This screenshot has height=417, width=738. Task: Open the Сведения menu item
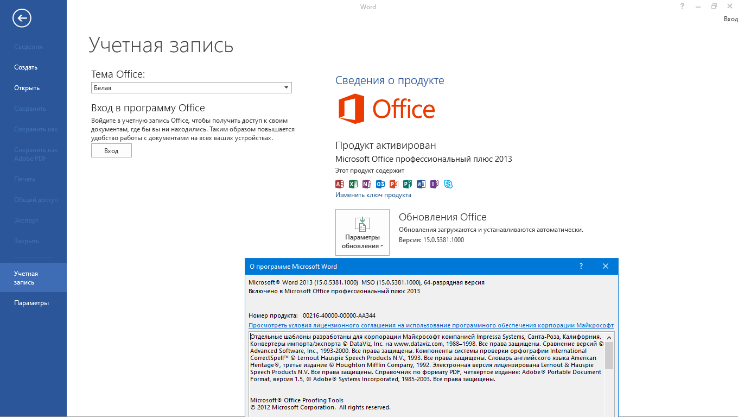(28, 47)
